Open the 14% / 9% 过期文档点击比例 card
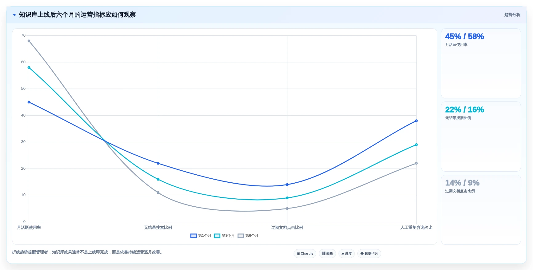The height and width of the screenshot is (270, 533). (481, 210)
